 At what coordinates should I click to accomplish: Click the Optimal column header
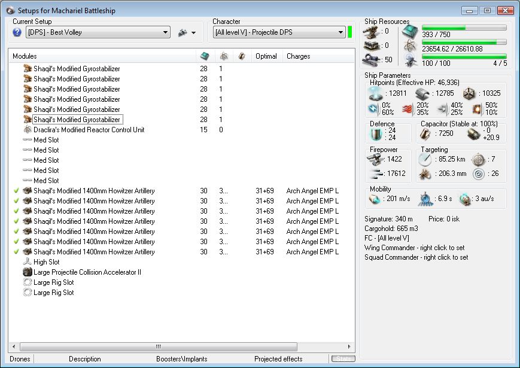266,56
